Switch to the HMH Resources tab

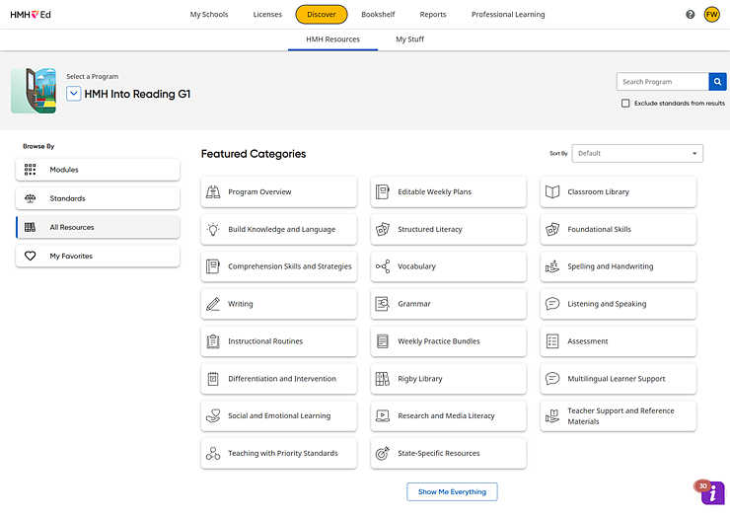pyautogui.click(x=332, y=39)
